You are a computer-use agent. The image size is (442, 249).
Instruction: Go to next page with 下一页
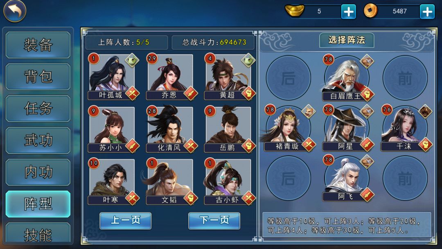coord(214,220)
